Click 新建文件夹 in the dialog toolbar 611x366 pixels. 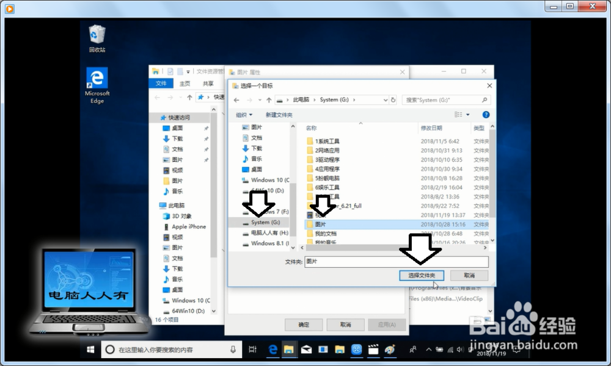(x=279, y=115)
